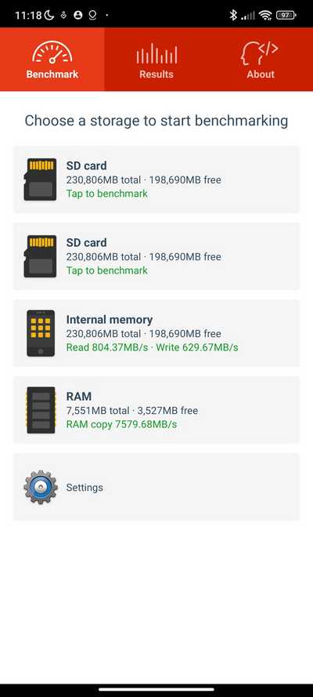This screenshot has height=697, width=313.
Task: Click the RAM copy 7579.68MB/s result
Action: tap(121, 424)
